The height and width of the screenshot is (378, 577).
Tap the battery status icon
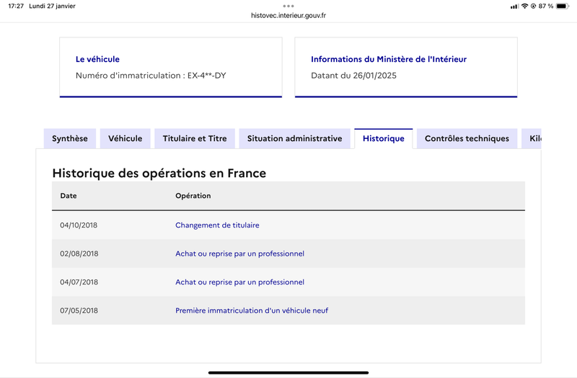pyautogui.click(x=563, y=6)
